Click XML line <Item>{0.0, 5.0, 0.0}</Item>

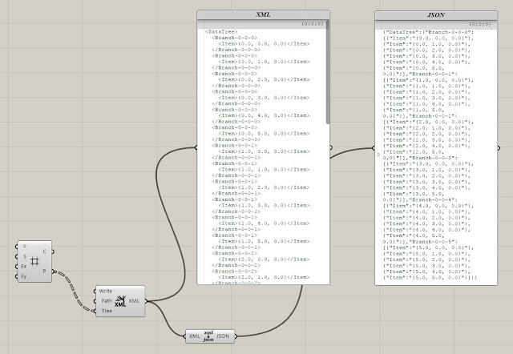[x=264, y=134]
